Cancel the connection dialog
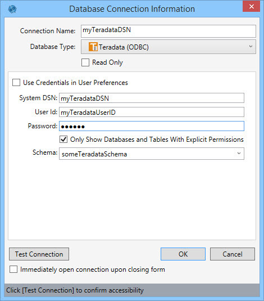This screenshot has height=301, width=264. coord(233,254)
